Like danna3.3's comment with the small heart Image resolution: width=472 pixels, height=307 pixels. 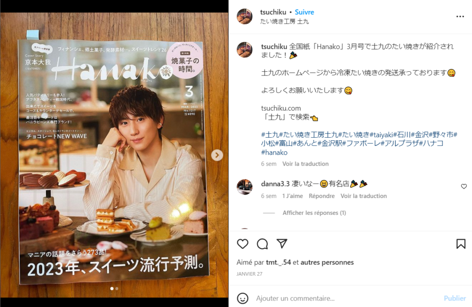(x=464, y=186)
